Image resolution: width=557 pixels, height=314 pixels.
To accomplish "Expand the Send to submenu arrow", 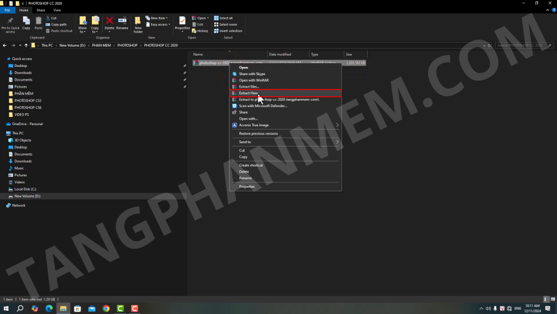I will (337, 142).
